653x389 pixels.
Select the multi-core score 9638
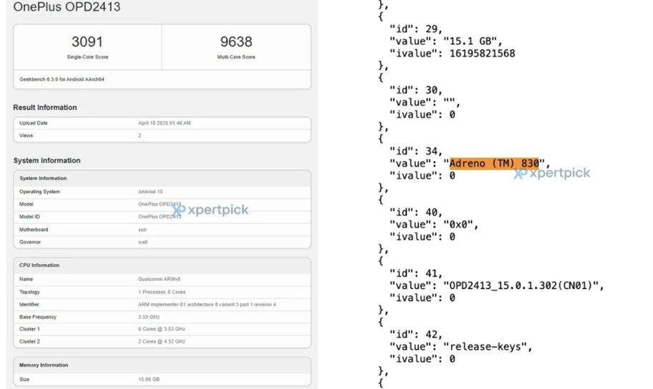coord(236,41)
